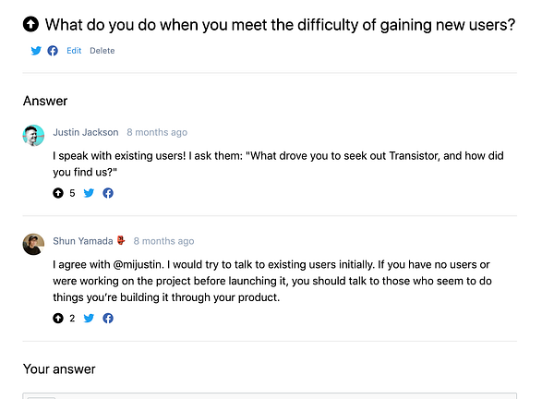Click the emoji badge beside Shun Yamada
The height and width of the screenshot is (399, 554).
click(121, 241)
